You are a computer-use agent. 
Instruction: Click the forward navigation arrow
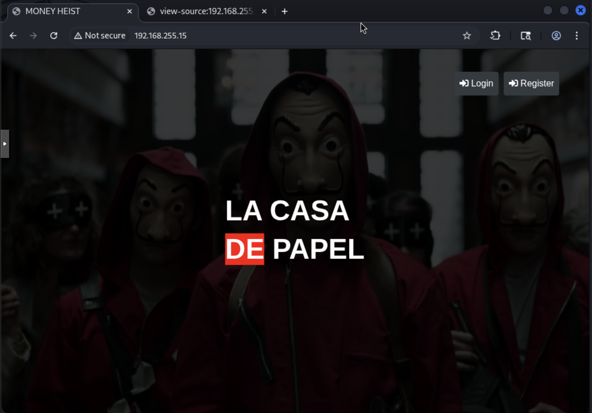pyautogui.click(x=33, y=36)
